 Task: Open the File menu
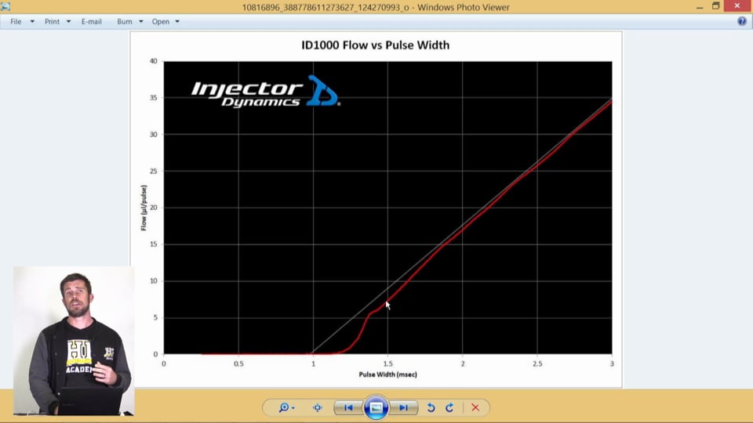[16, 22]
